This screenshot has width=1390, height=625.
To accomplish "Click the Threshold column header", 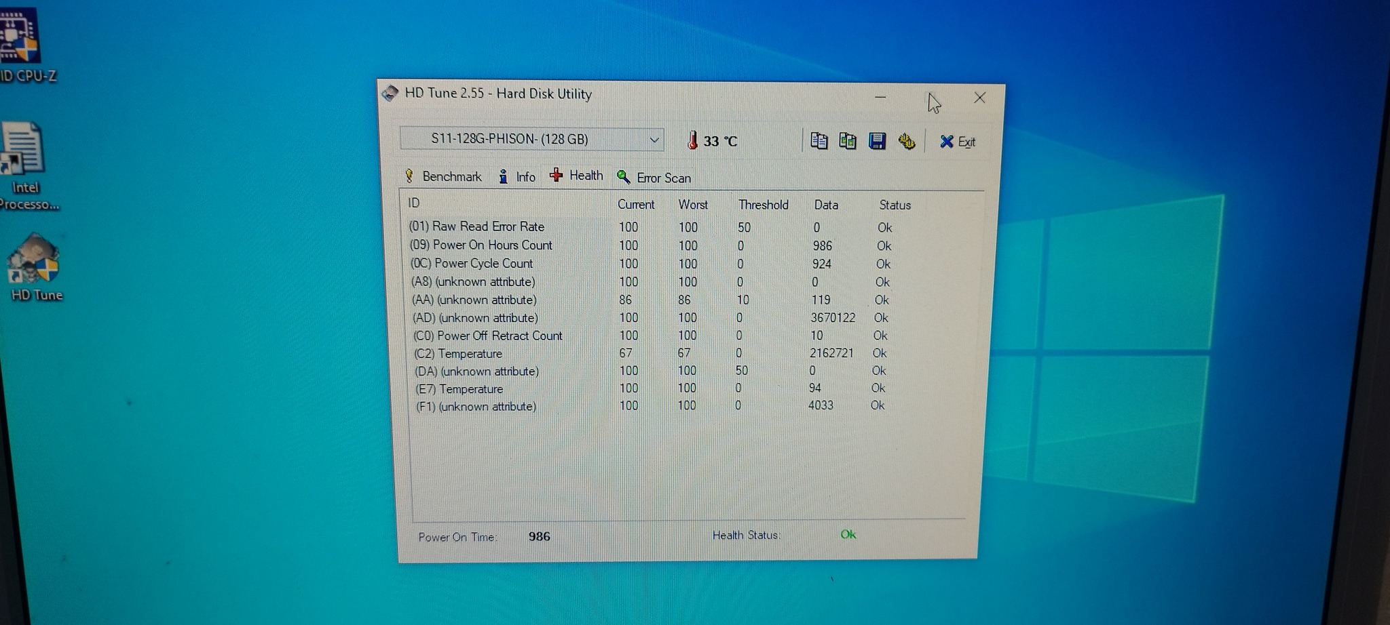I will (764, 205).
